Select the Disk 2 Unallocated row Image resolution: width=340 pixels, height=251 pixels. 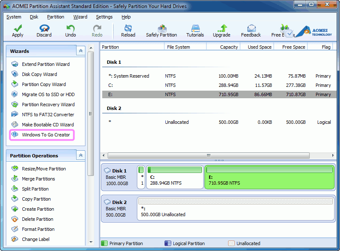[219, 122]
